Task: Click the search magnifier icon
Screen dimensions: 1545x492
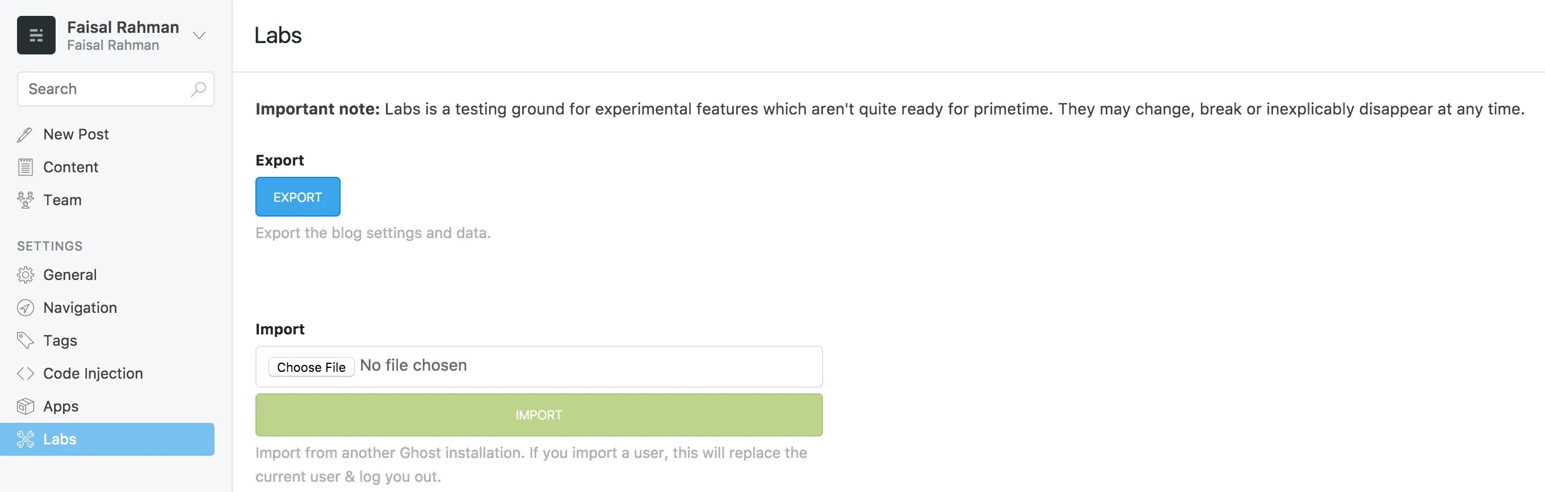Action: click(198, 90)
